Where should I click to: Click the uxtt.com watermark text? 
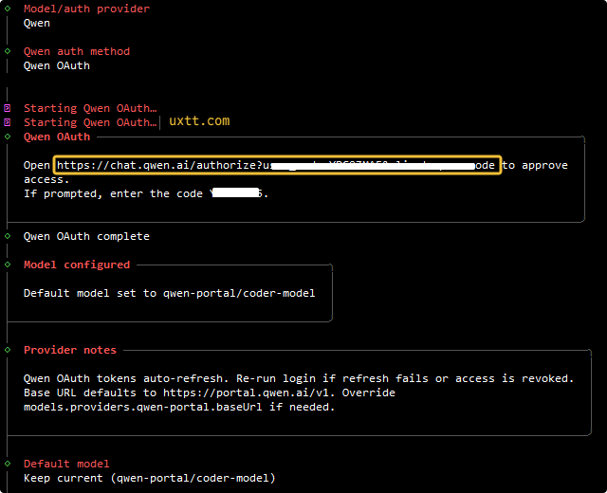point(199,121)
